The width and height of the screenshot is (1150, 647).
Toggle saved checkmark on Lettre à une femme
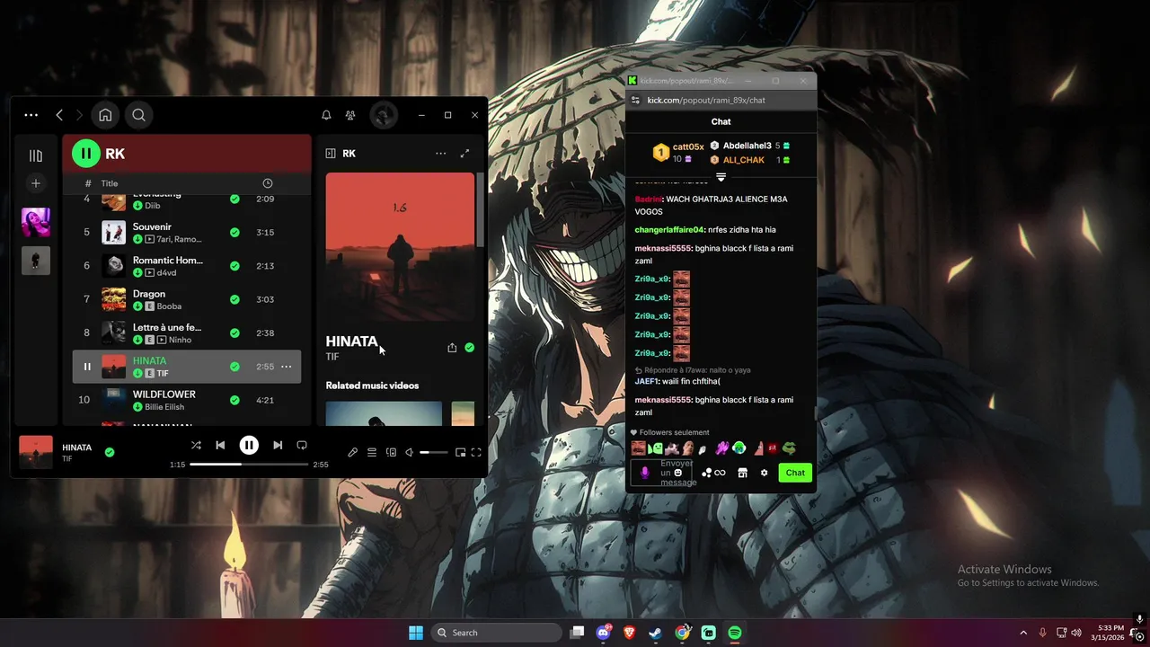click(x=234, y=332)
